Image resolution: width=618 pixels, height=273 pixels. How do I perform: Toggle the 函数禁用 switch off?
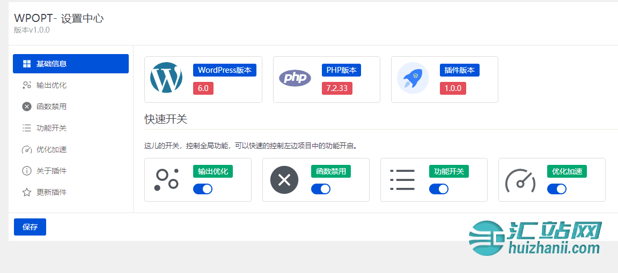click(321, 189)
